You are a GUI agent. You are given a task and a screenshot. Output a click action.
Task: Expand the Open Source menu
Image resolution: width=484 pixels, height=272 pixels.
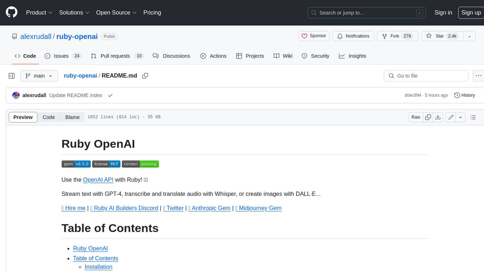(x=116, y=12)
